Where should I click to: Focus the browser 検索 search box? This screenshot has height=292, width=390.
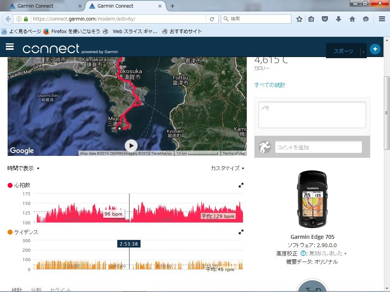coord(256,19)
